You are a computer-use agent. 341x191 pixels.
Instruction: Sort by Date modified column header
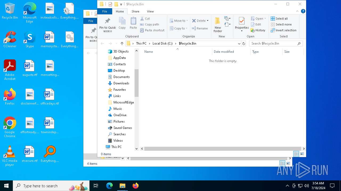click(231, 52)
